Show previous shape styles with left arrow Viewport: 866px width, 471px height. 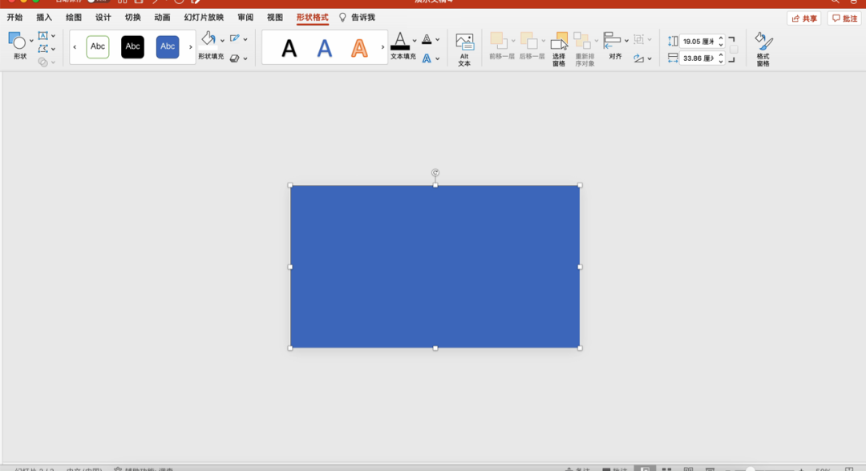pos(75,47)
